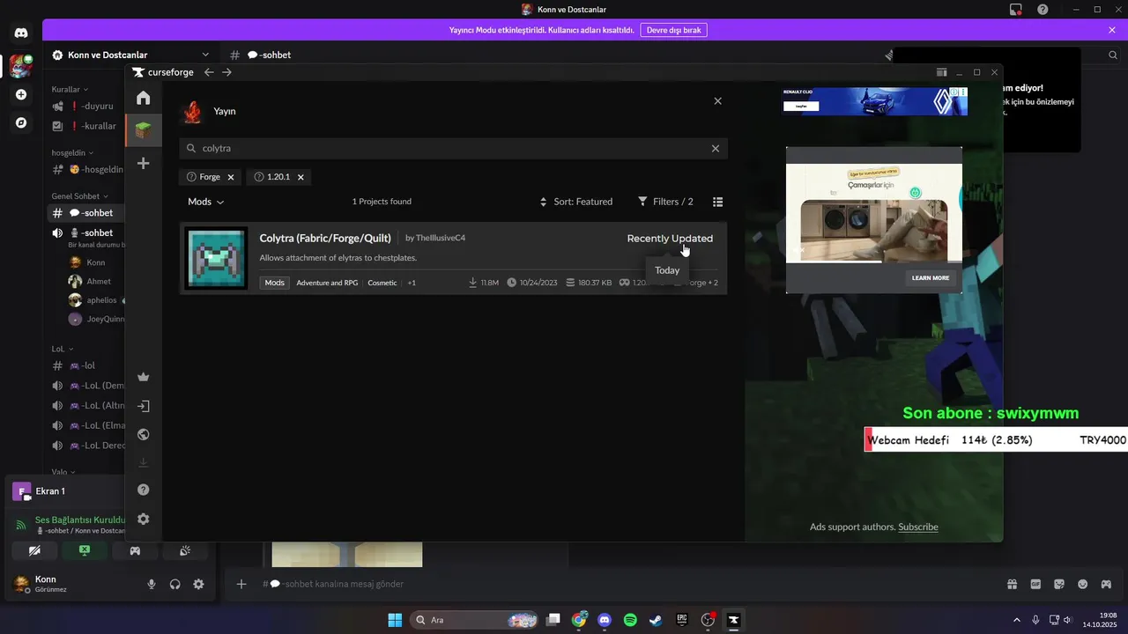The image size is (1128, 634).
Task: Open Epic Games launcher from taskbar
Action: tap(681, 620)
